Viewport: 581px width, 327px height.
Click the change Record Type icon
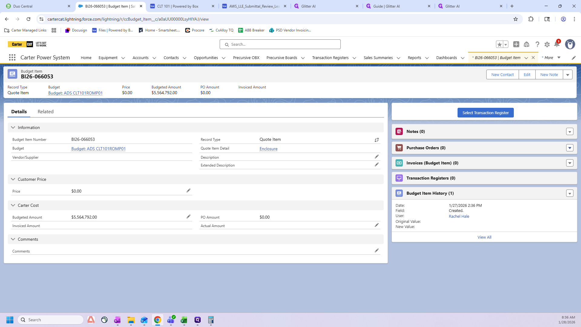pyautogui.click(x=377, y=140)
